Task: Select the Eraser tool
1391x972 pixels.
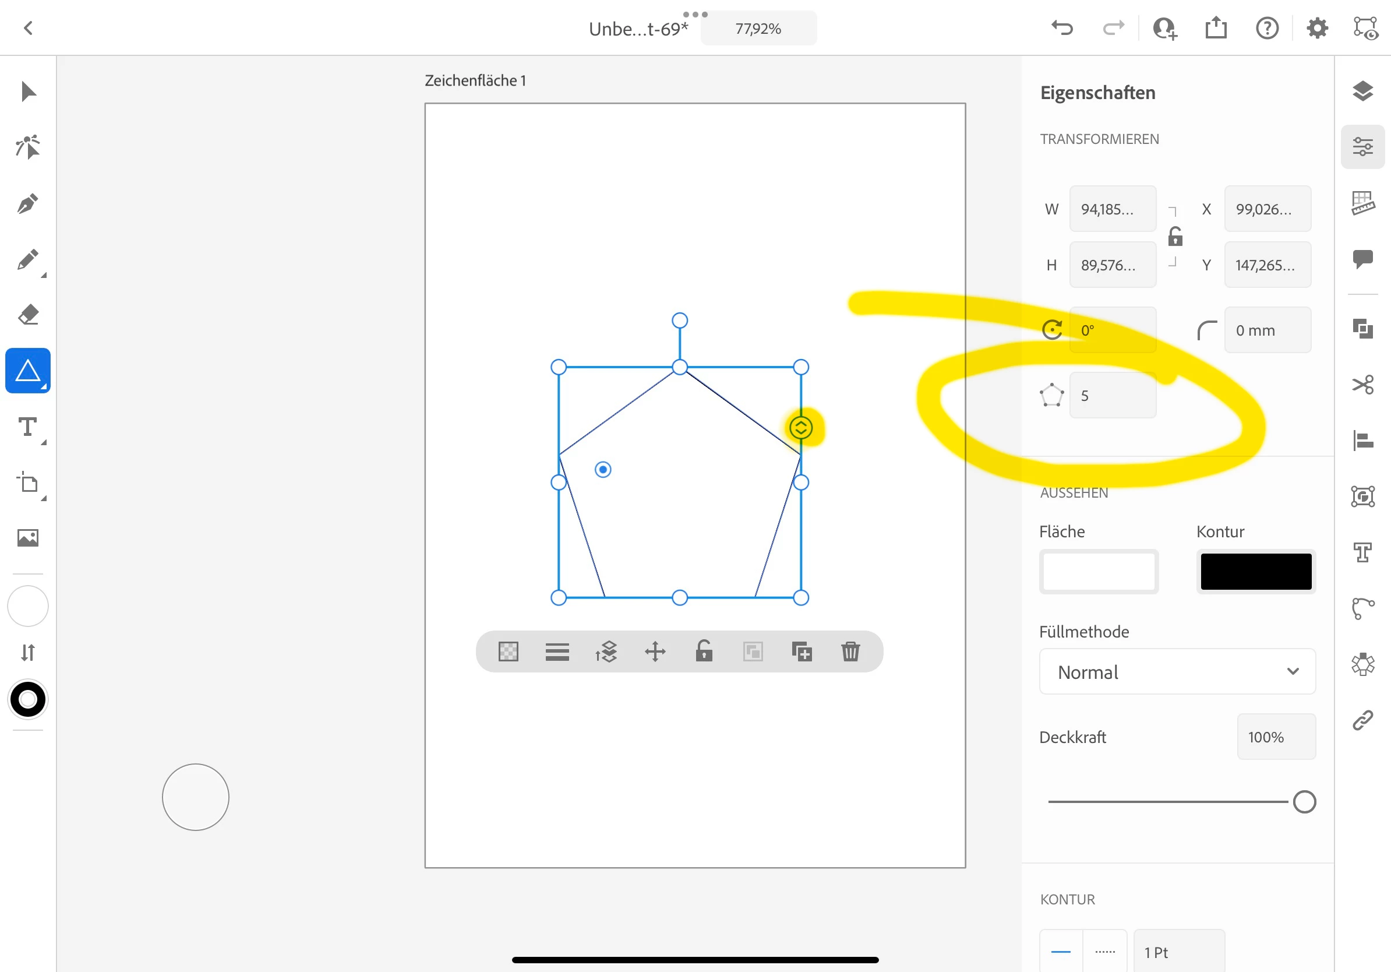Action: pyautogui.click(x=28, y=315)
